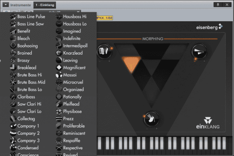Pick the Benefit preset icon
This screenshot has width=234, height=156.
13,31
